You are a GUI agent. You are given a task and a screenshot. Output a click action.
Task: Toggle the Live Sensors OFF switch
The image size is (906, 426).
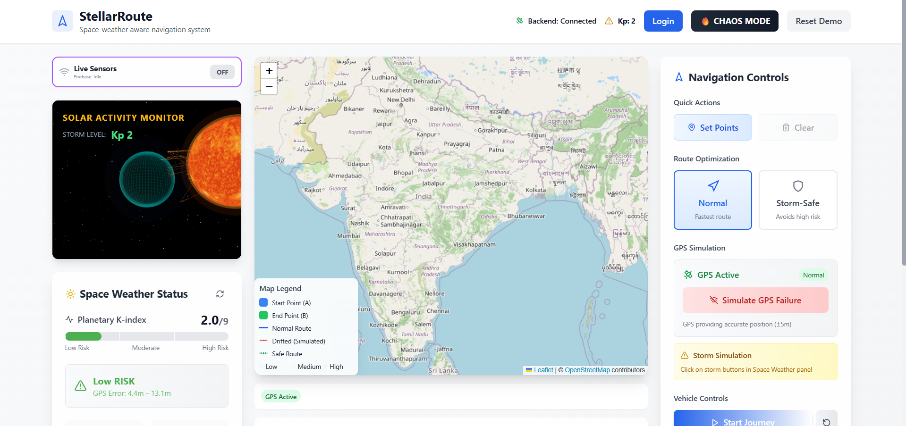pos(222,72)
